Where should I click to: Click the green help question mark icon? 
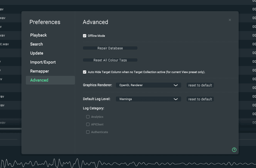click(x=234, y=150)
